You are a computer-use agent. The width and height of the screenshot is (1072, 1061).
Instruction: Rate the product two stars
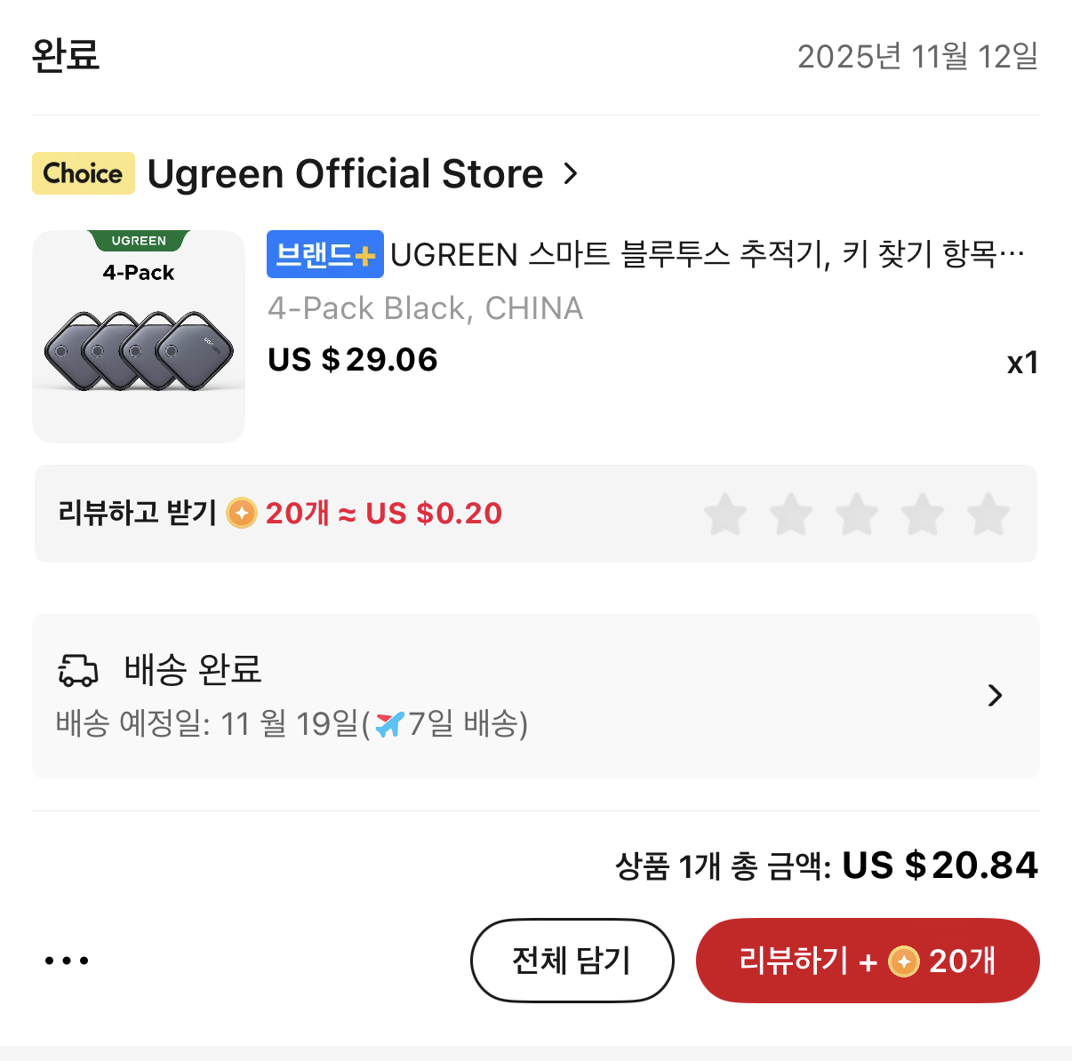pyautogui.click(x=791, y=515)
